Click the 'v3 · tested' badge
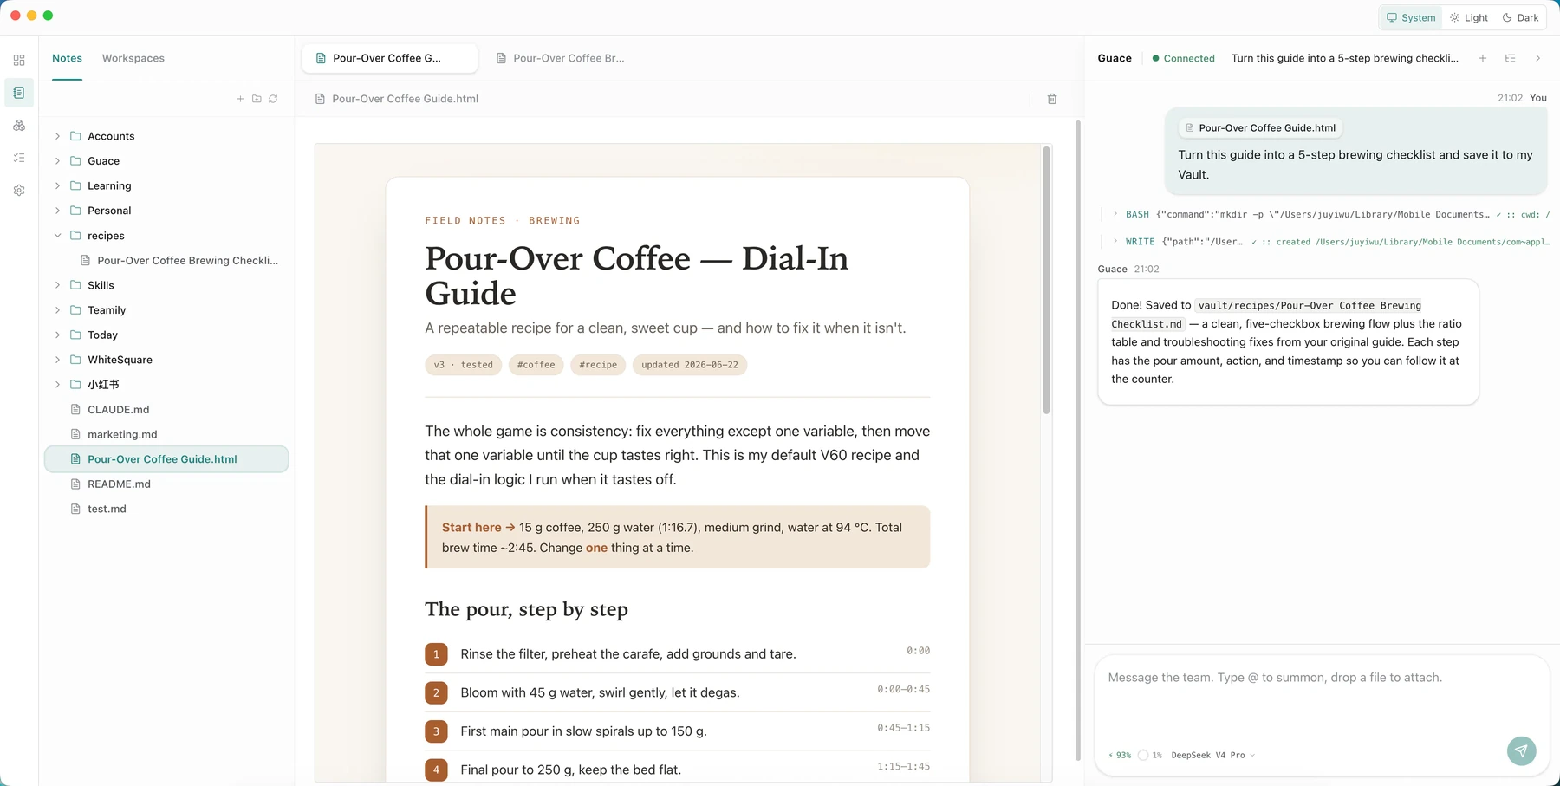 point(463,365)
